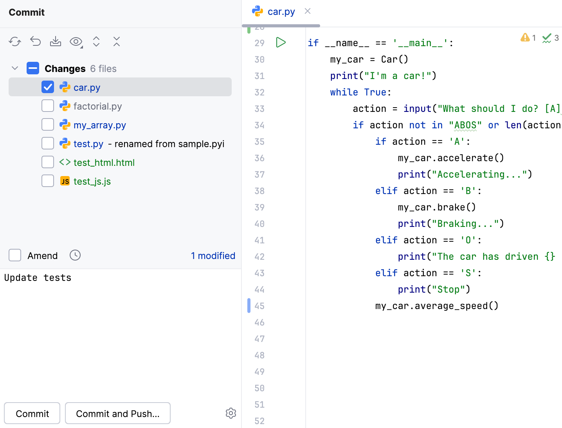Select test_js.js in the changes list
This screenshot has height=428, width=562.
pyautogui.click(x=92, y=181)
